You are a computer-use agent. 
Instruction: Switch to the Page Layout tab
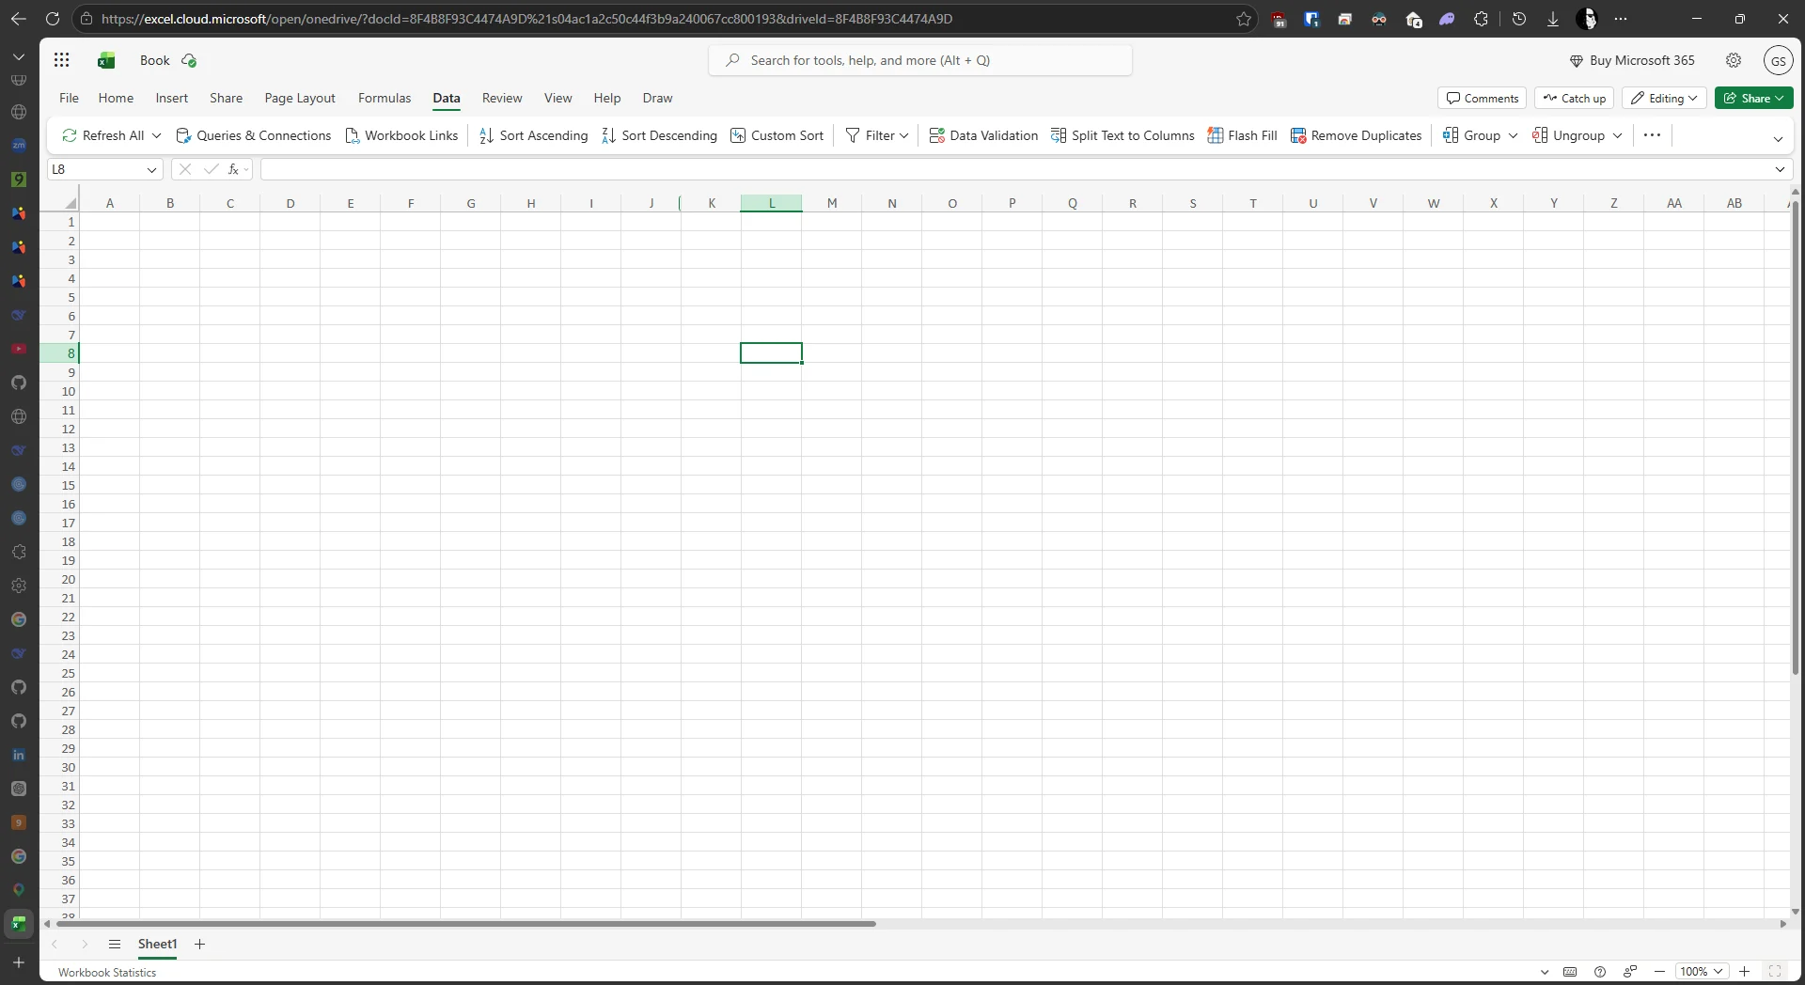point(300,98)
